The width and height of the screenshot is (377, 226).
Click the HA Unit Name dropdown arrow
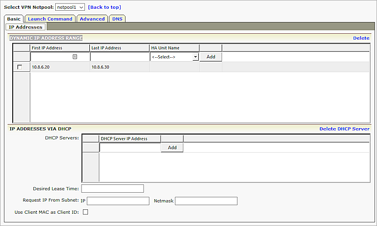point(195,57)
